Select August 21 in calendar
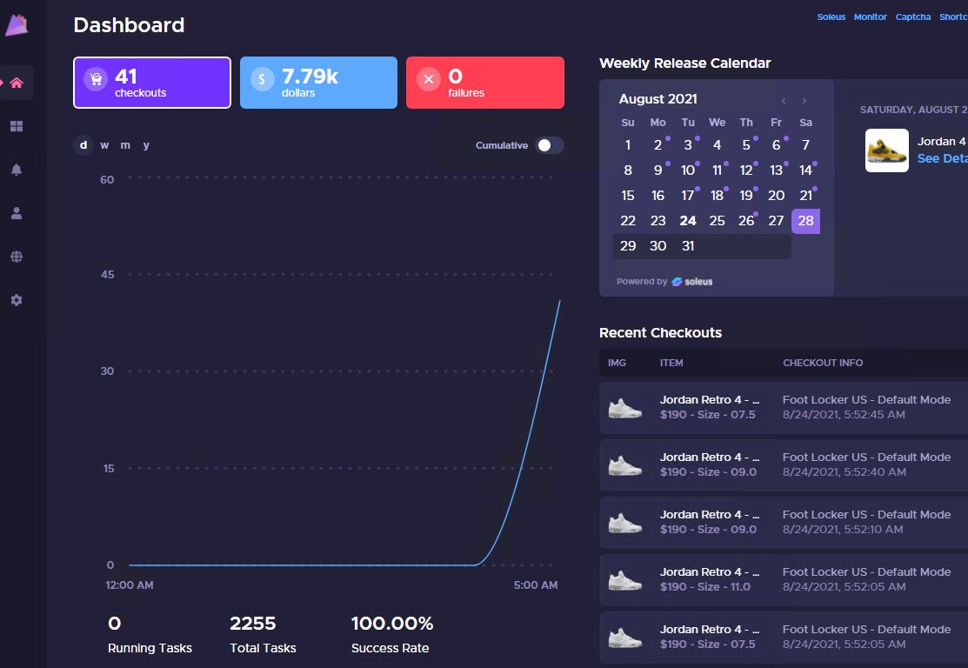968x668 pixels. coord(805,196)
